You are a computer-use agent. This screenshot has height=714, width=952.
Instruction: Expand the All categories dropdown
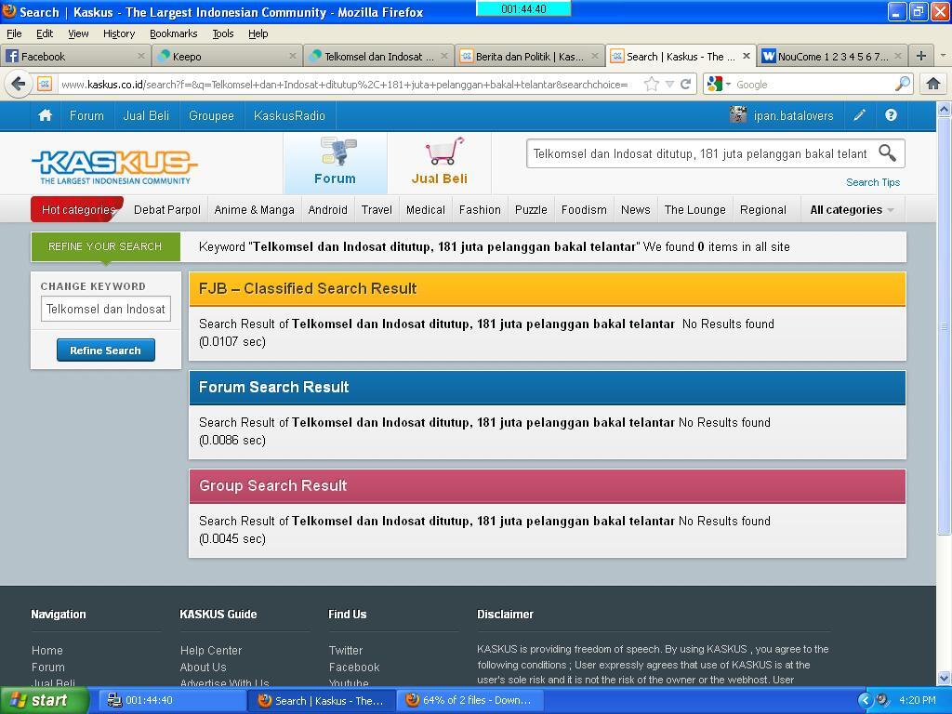[x=852, y=210]
